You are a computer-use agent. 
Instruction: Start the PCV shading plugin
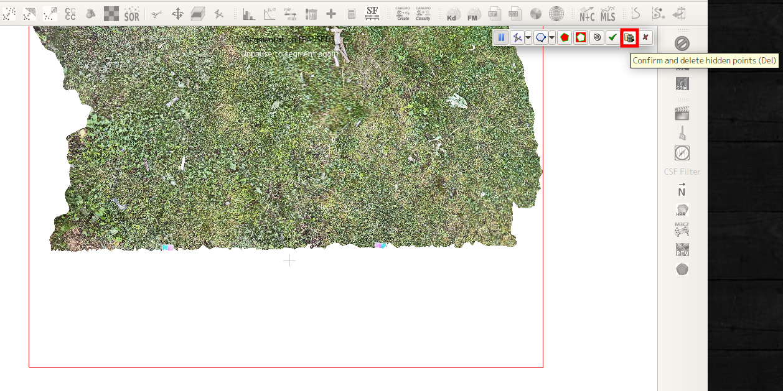coord(682,249)
